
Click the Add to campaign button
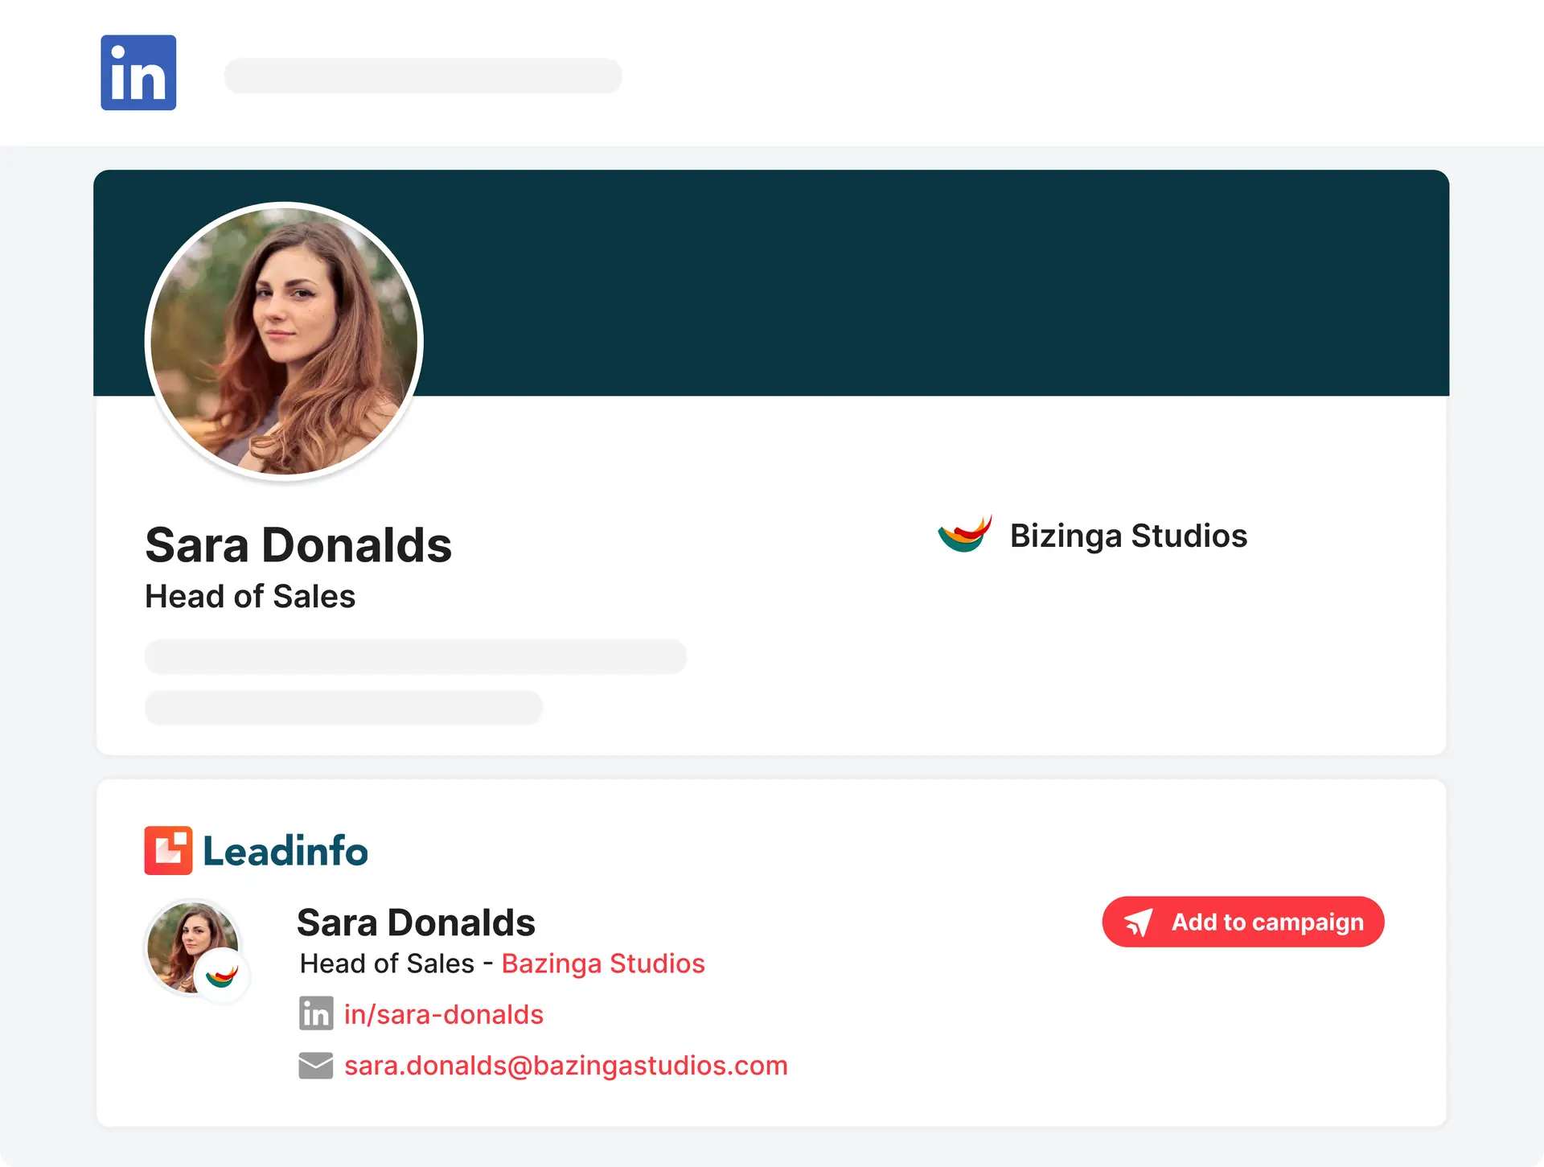(1243, 922)
